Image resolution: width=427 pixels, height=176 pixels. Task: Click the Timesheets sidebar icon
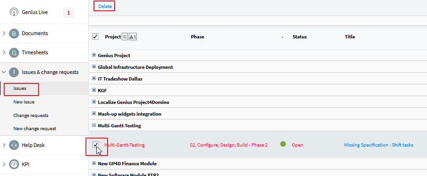click(x=14, y=52)
